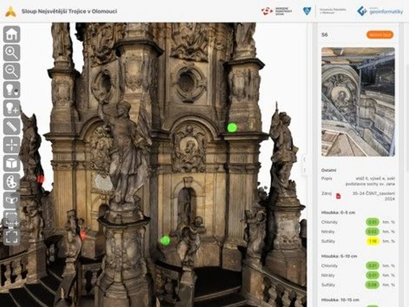Open the sample S6 photo thumbnail
The width and height of the screenshot is (409, 307).
tap(357, 102)
